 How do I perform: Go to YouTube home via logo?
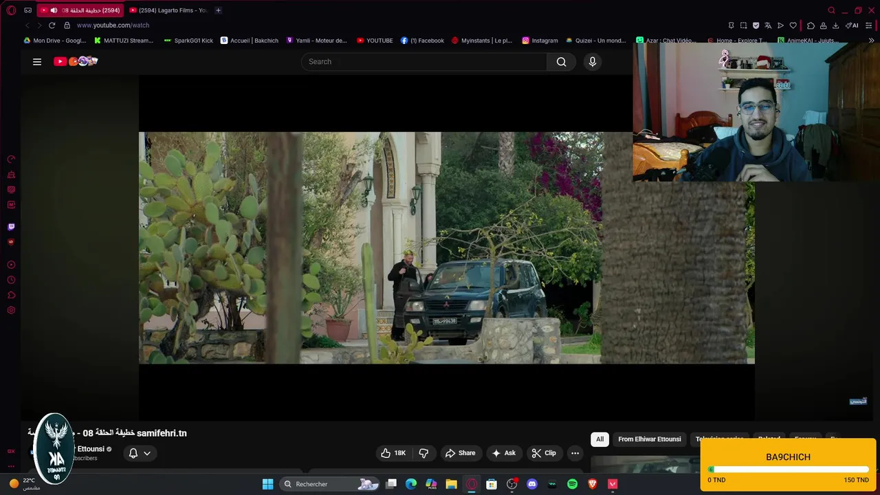coord(76,61)
